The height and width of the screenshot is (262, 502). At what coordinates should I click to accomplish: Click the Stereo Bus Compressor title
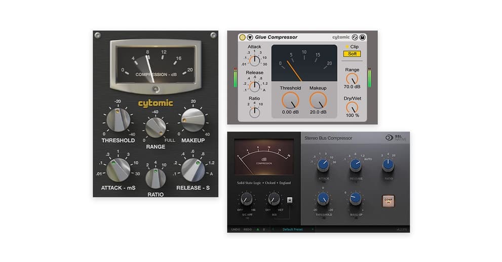pyautogui.click(x=328, y=138)
